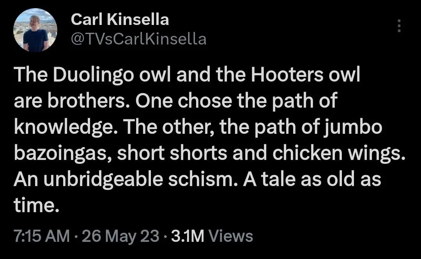421x259 pixels.
Task: Click the final word "time." in the tweet
Action: (36, 205)
